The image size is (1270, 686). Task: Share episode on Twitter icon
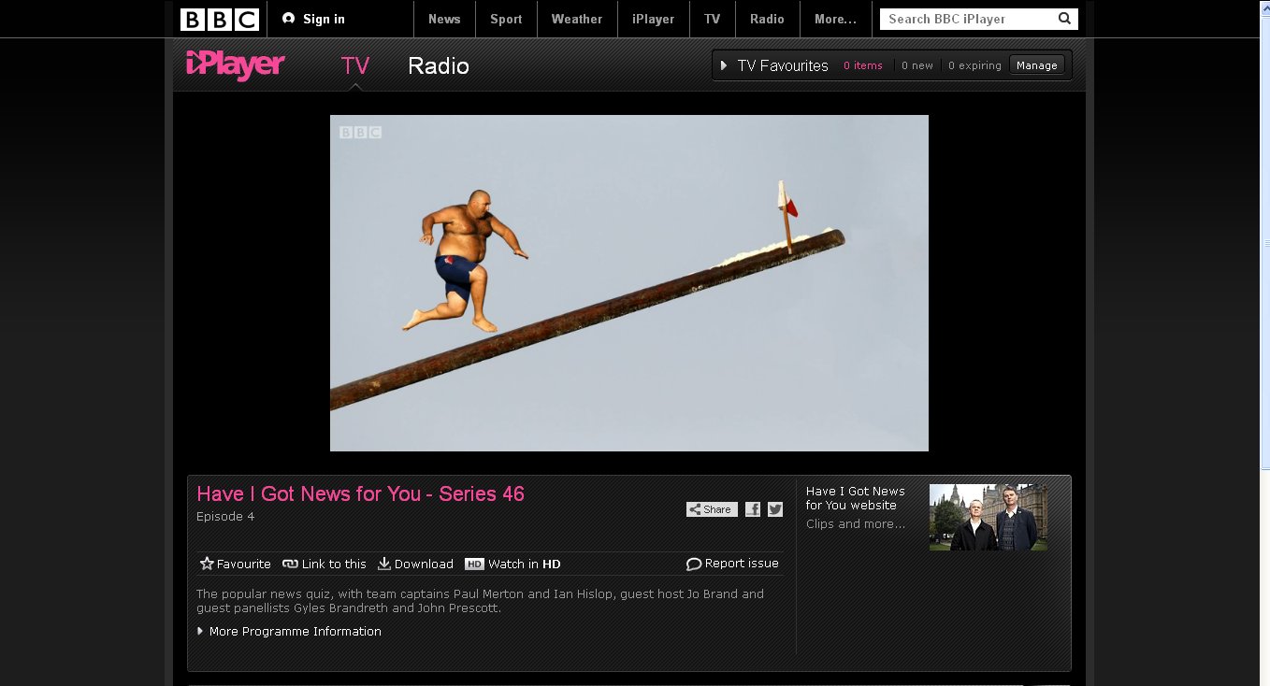[775, 509]
